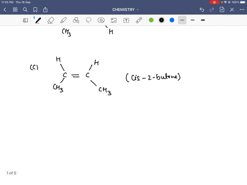Select the Shapes tool

pyautogui.click(x=76, y=21)
